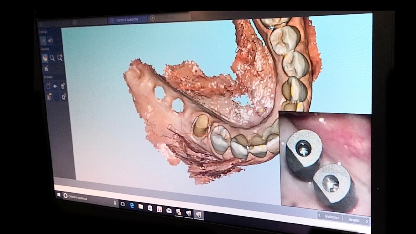Toggle the color display mode icon

click(45, 58)
